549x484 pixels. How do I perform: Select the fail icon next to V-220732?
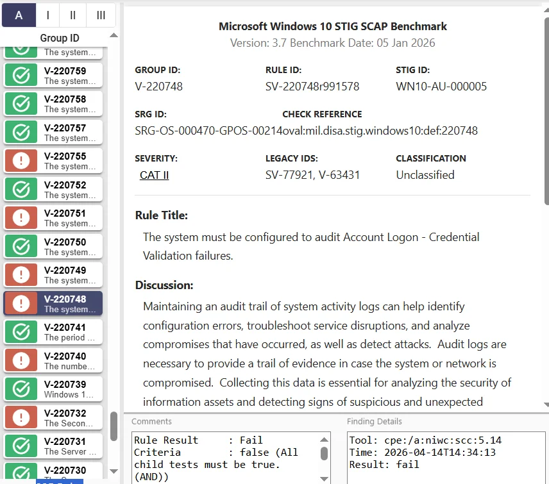[x=21, y=417]
